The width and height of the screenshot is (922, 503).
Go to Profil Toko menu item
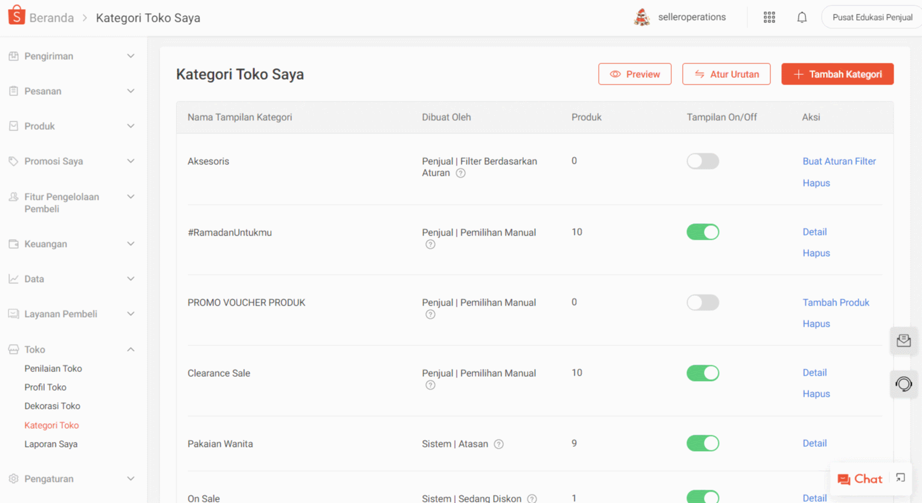pyautogui.click(x=45, y=388)
